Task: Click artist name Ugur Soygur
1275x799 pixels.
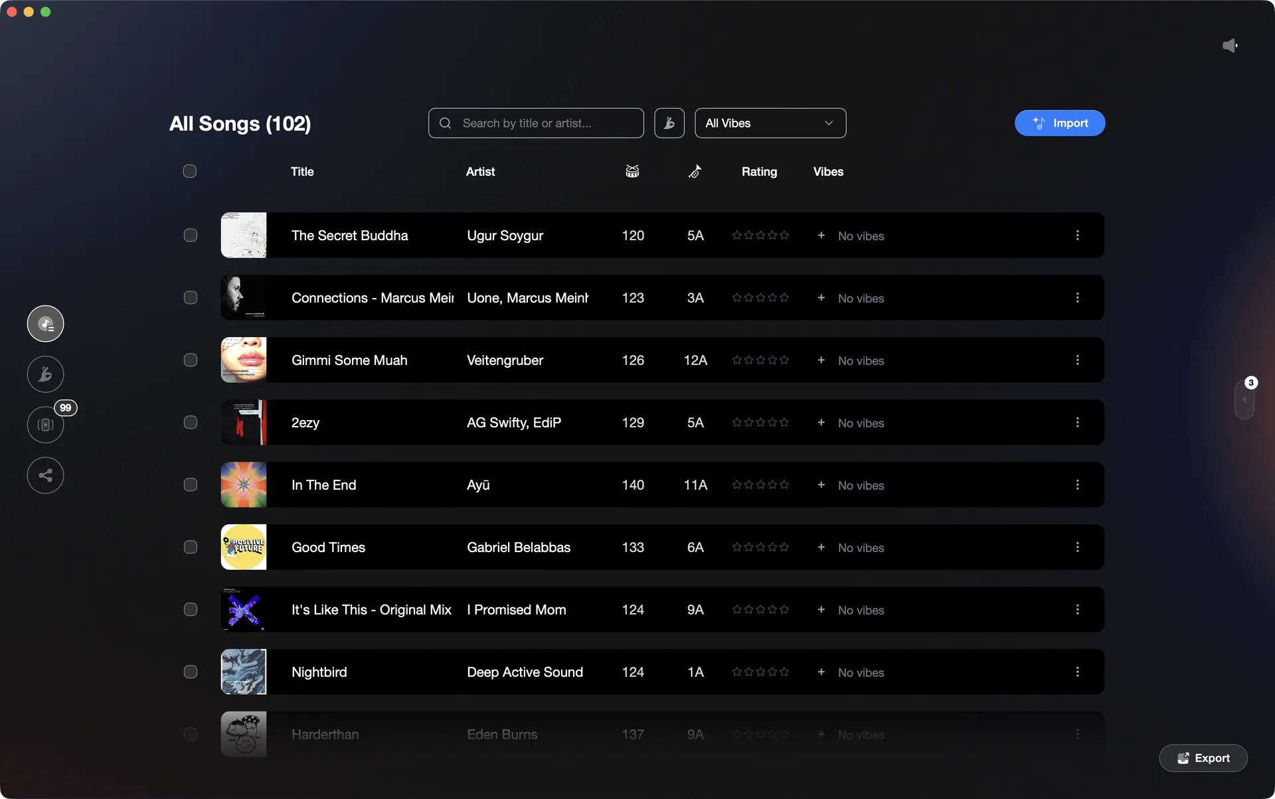Action: coord(505,236)
